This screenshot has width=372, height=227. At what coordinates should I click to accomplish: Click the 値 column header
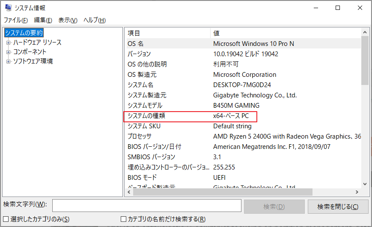[285, 33]
